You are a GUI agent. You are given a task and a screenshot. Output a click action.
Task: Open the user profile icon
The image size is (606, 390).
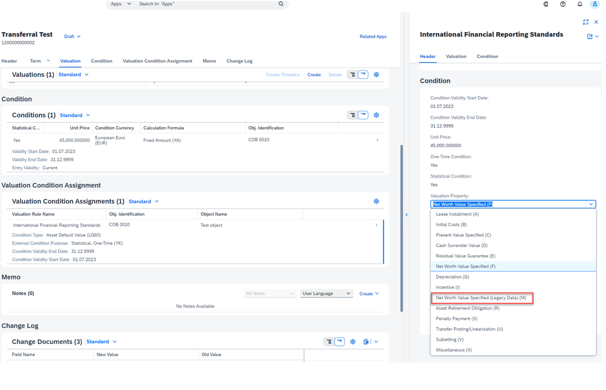pos(595,4)
